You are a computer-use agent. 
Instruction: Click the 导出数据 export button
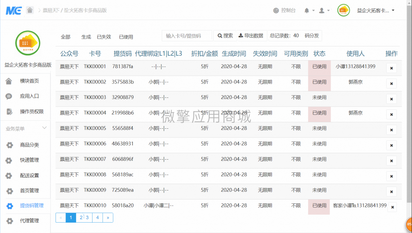tap(251, 36)
